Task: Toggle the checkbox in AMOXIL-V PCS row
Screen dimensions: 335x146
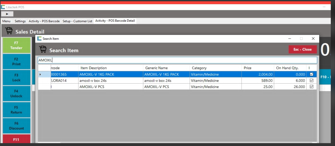Action: pos(312,87)
